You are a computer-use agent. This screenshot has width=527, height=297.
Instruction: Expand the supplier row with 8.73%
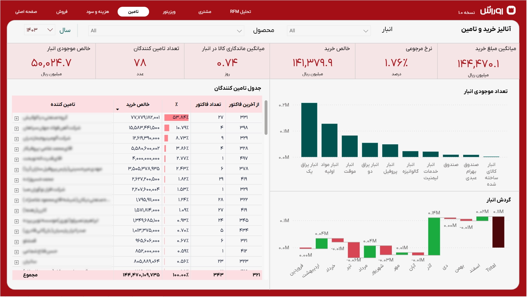click(x=16, y=139)
